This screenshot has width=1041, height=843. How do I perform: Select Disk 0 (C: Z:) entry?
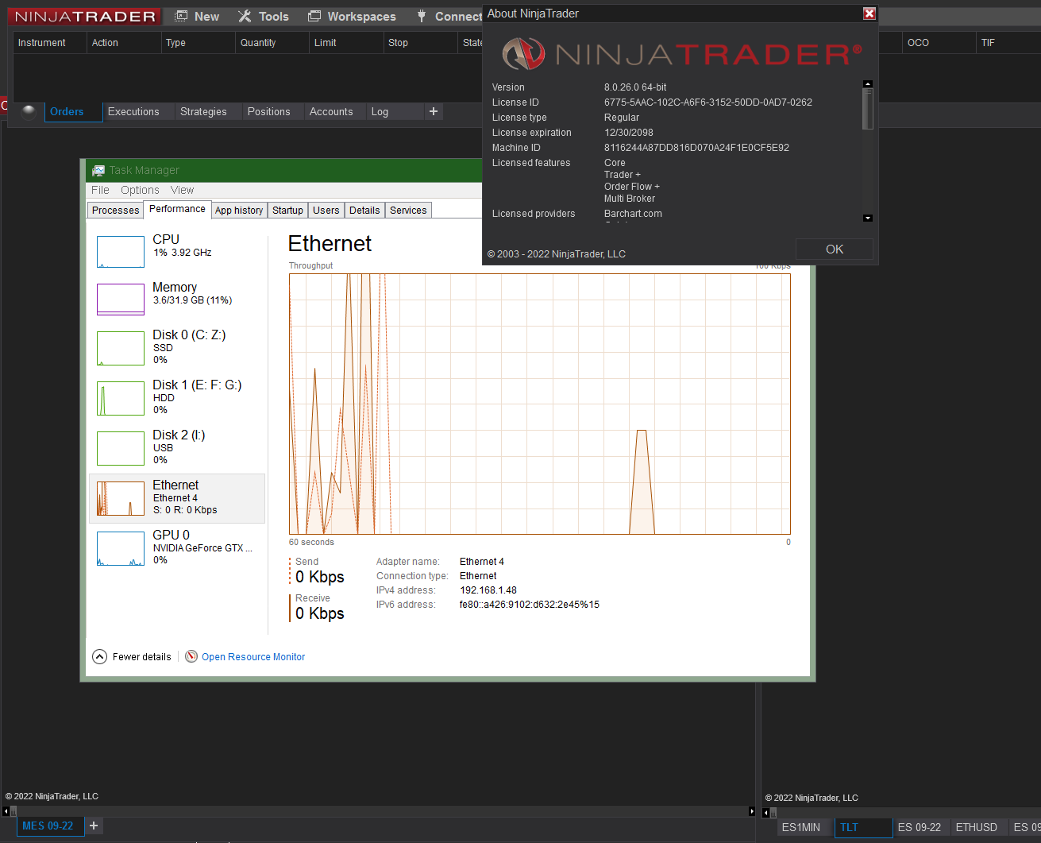(177, 347)
